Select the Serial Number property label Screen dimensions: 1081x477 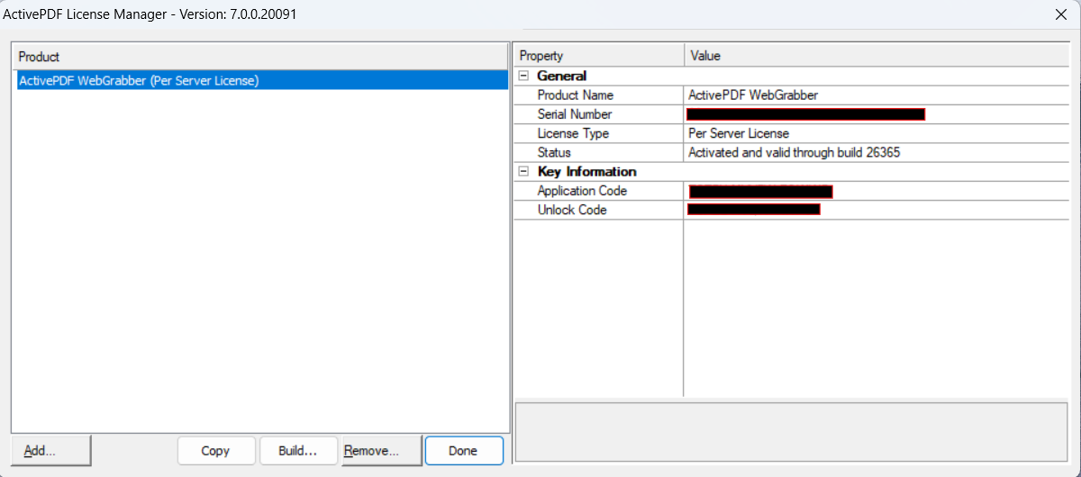pyautogui.click(x=575, y=114)
